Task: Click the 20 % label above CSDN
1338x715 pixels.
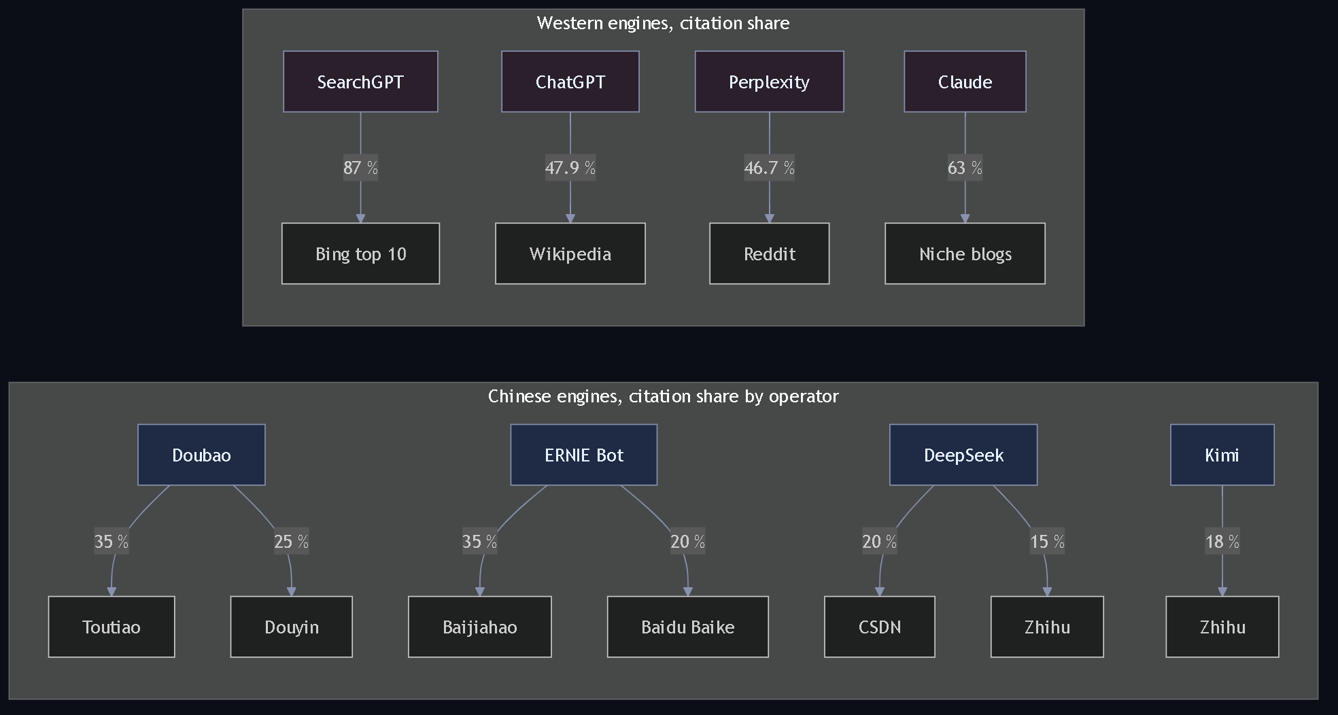Action: 880,542
